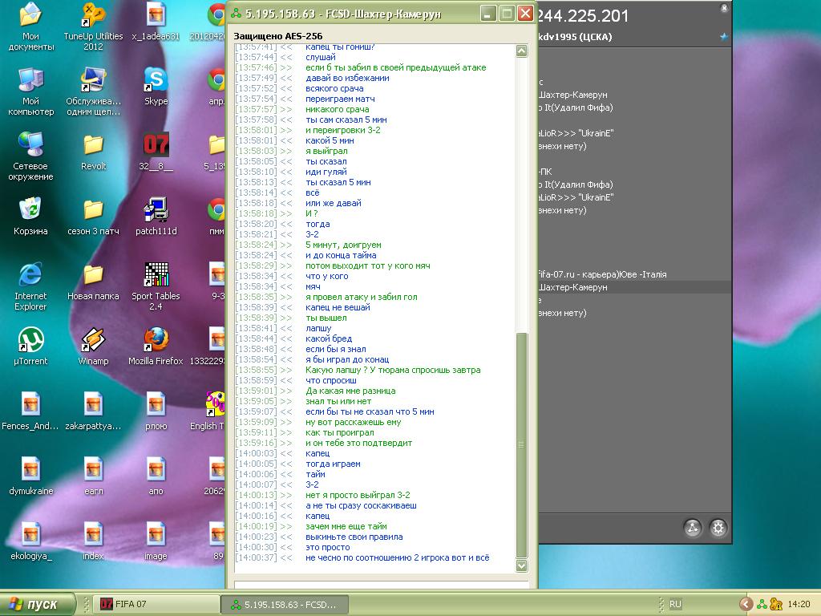Click message 'Какую лапшу ? У тюрама спросишь завтра'

coord(393,370)
